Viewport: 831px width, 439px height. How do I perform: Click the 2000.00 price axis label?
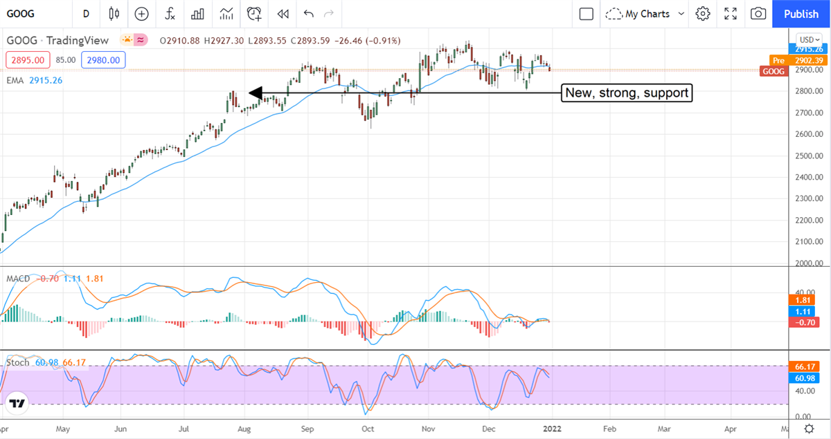(x=808, y=263)
